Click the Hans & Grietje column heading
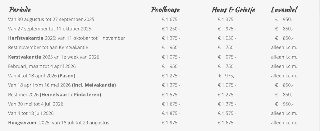320x131 pixels. [233, 10]
